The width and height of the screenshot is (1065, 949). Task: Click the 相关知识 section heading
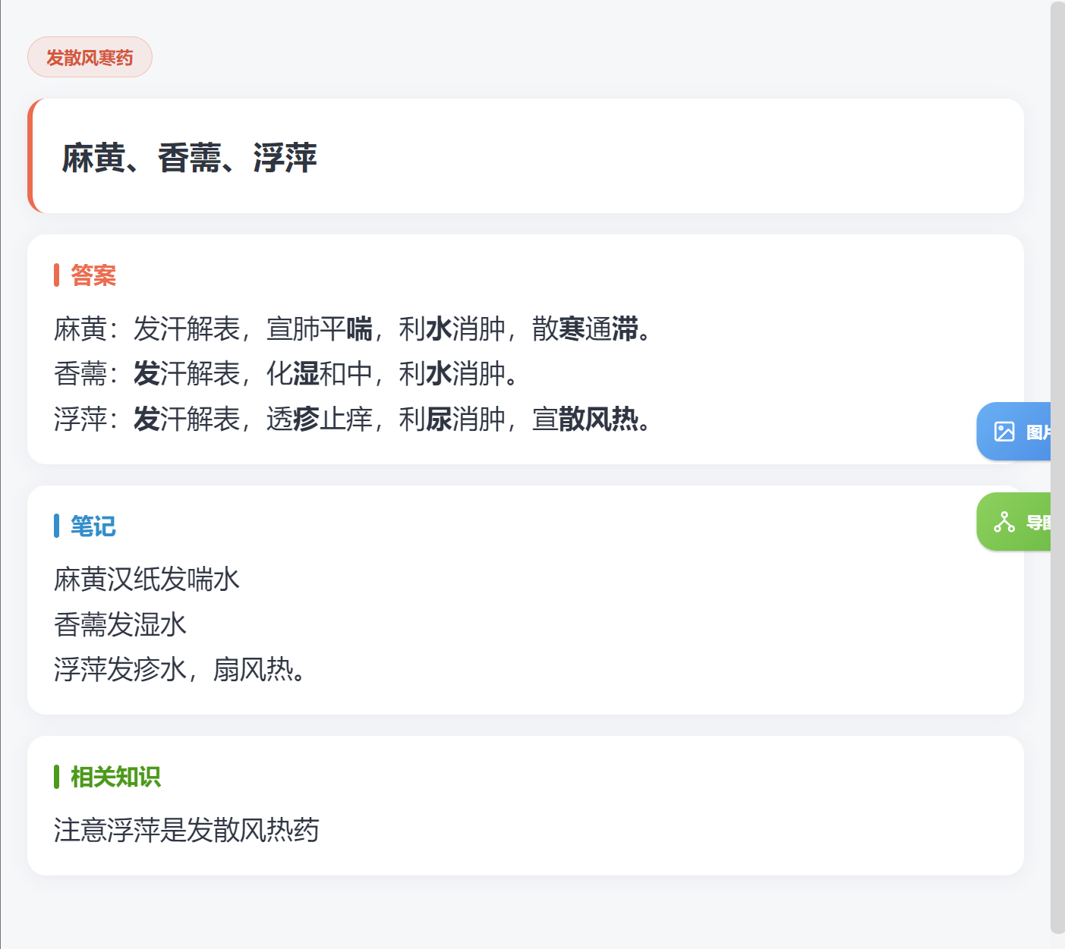115,777
